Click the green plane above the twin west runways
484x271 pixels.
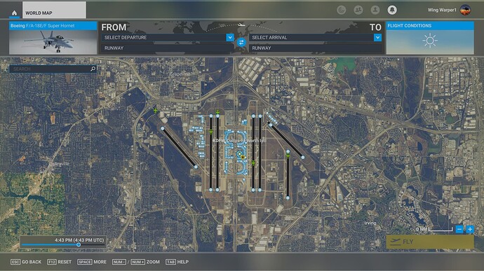pyautogui.click(x=217, y=112)
